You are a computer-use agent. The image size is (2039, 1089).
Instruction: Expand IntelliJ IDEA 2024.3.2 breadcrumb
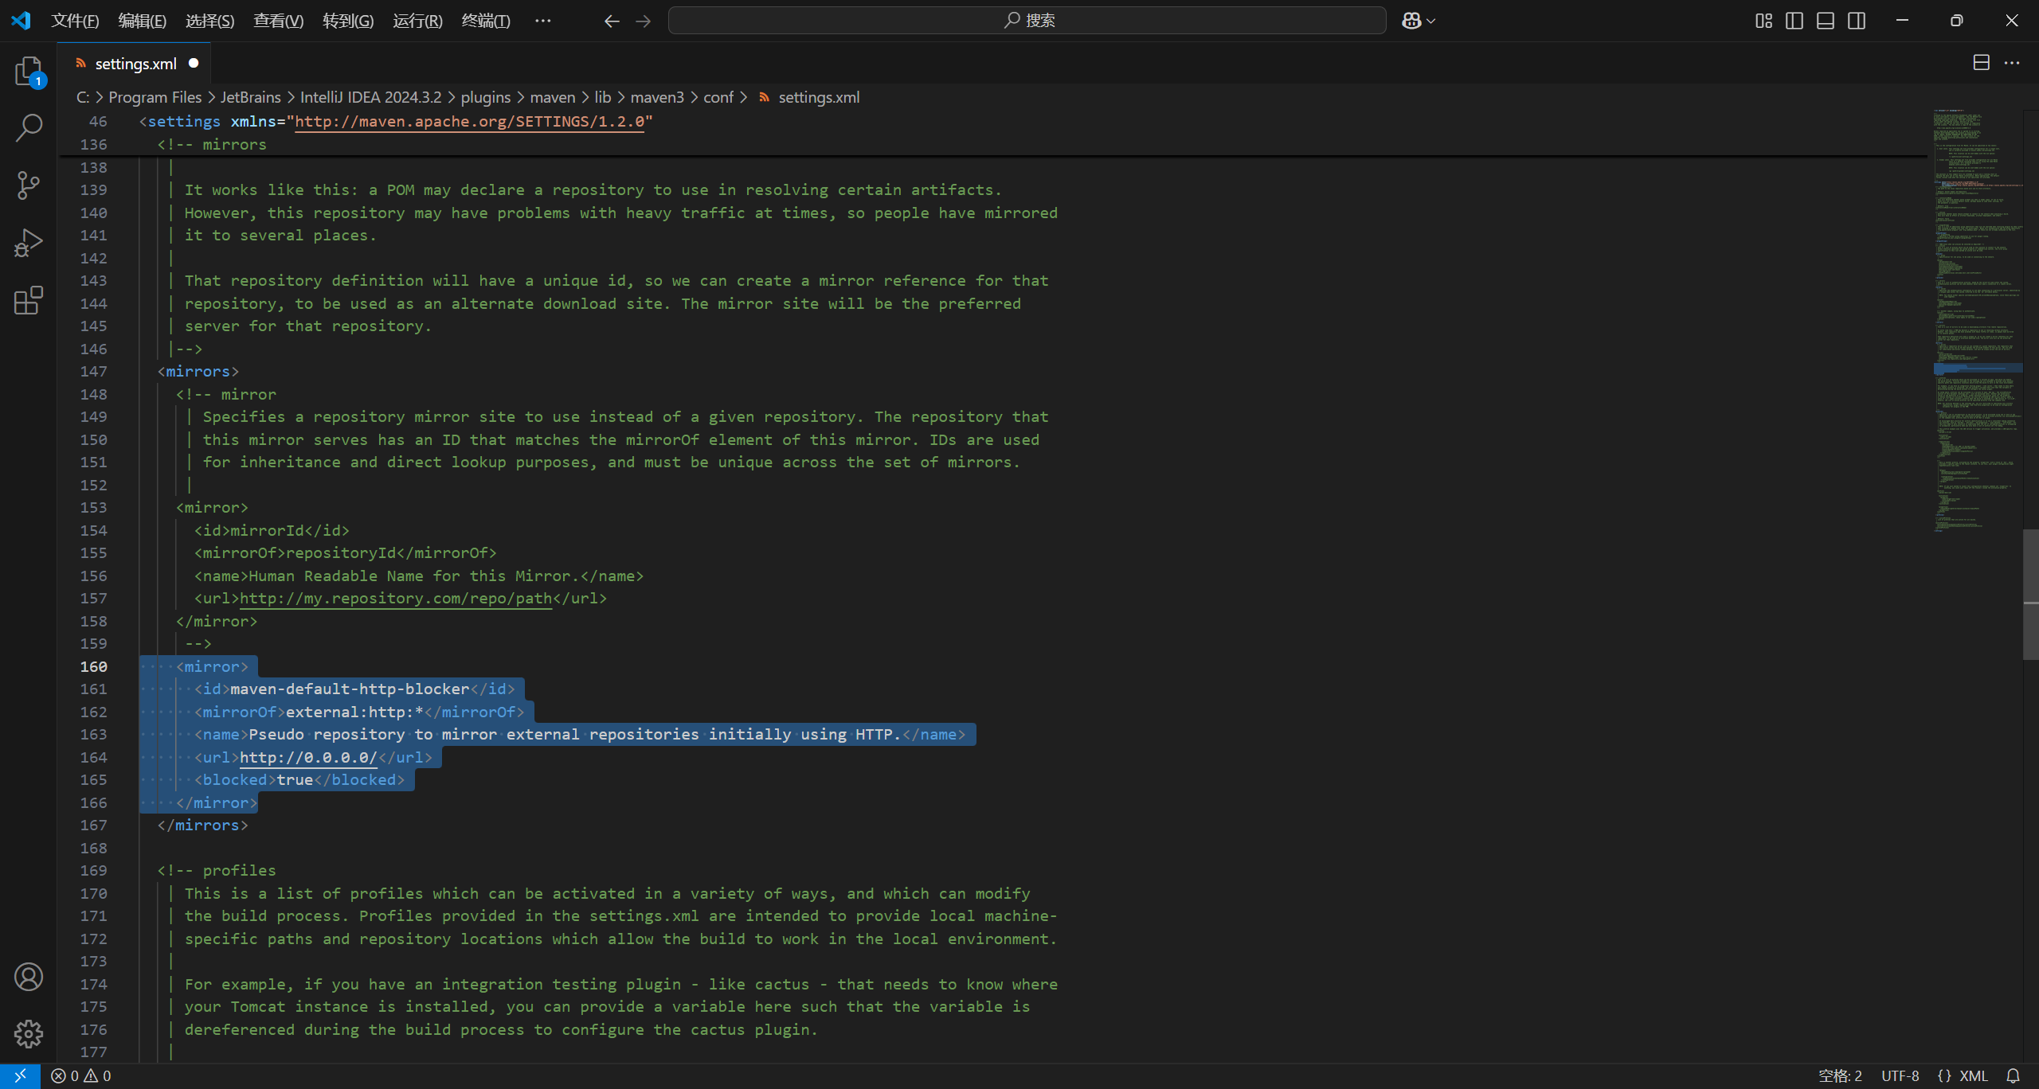(370, 97)
